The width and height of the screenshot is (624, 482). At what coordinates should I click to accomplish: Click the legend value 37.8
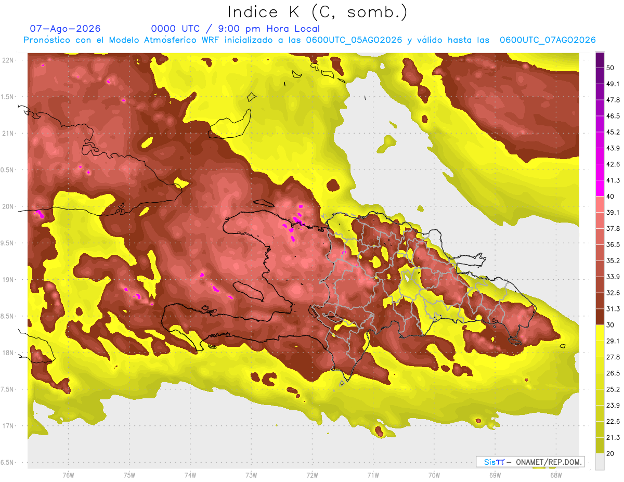tap(613, 229)
